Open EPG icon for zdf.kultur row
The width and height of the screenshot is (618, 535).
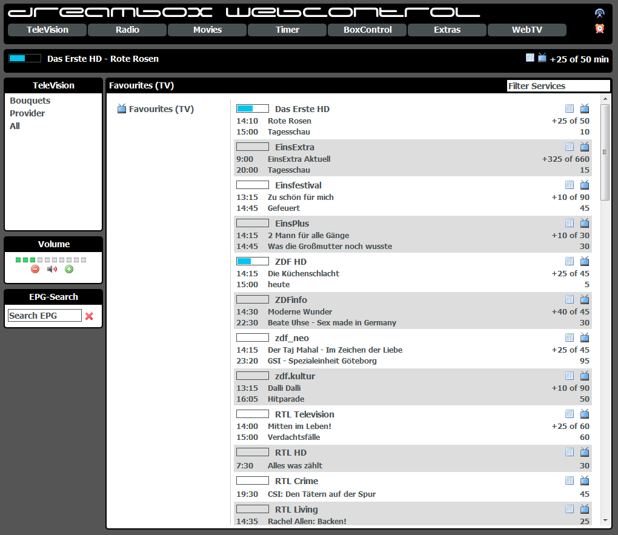(x=570, y=376)
